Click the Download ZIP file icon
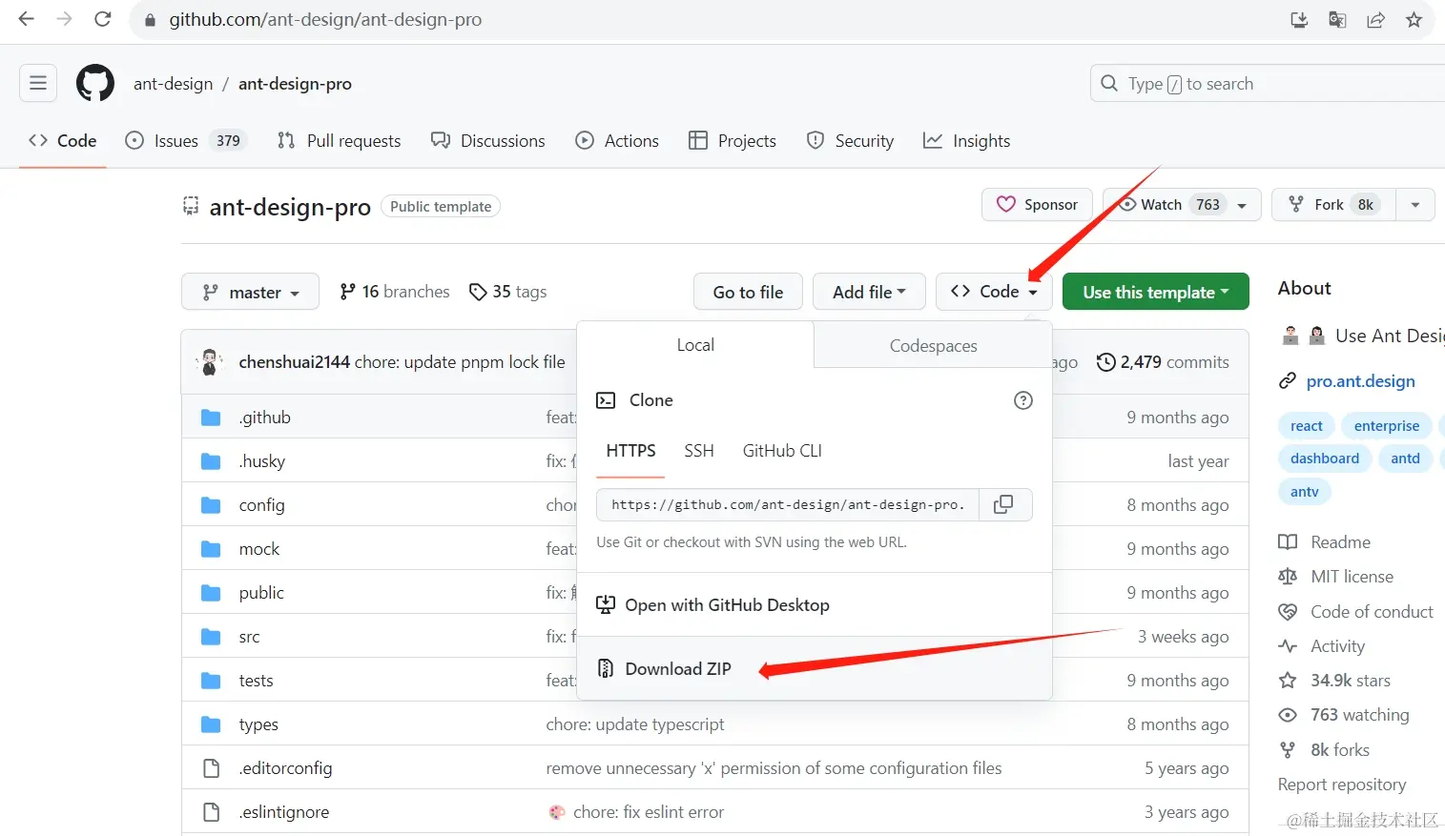Screen dimensions: 1445x836 [606, 668]
